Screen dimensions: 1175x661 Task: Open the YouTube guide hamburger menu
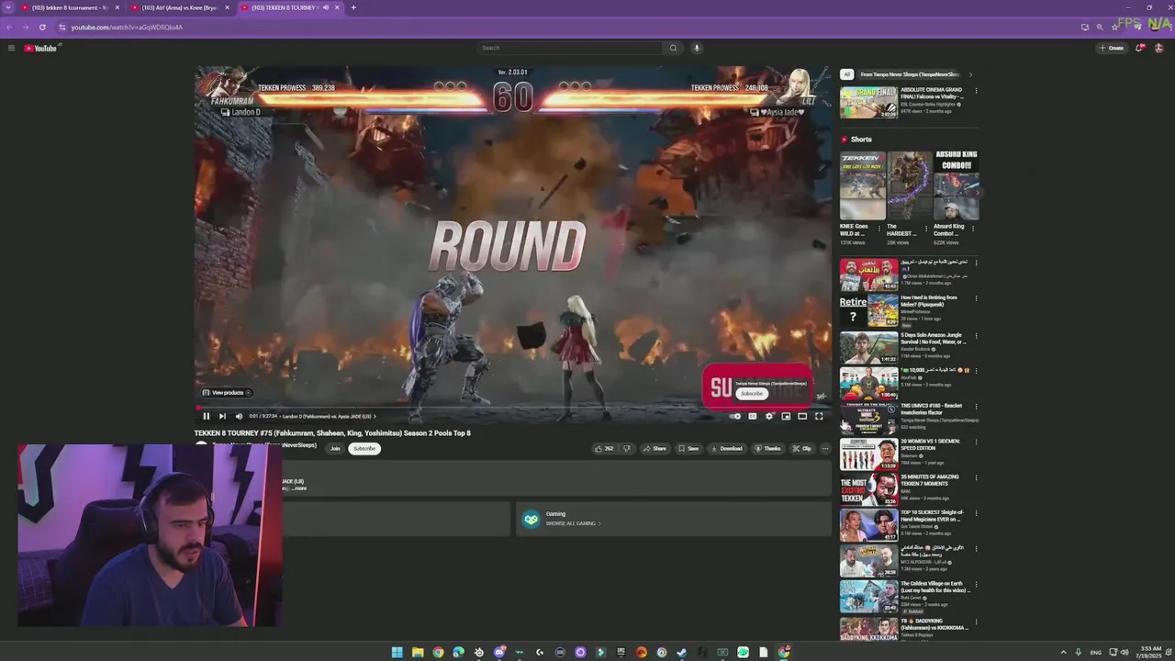pyautogui.click(x=11, y=48)
